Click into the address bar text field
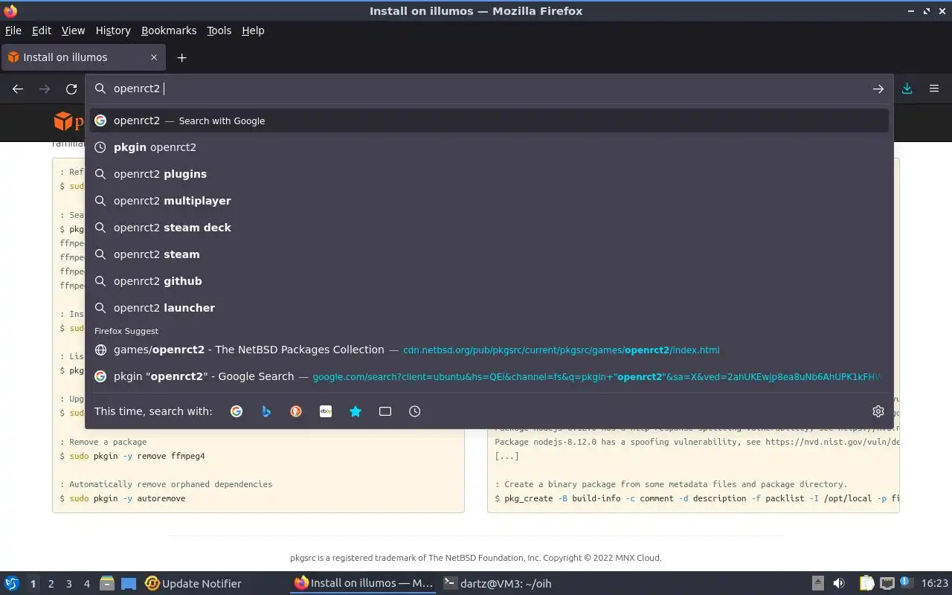Screen dimensions: 952x595 pos(491,89)
